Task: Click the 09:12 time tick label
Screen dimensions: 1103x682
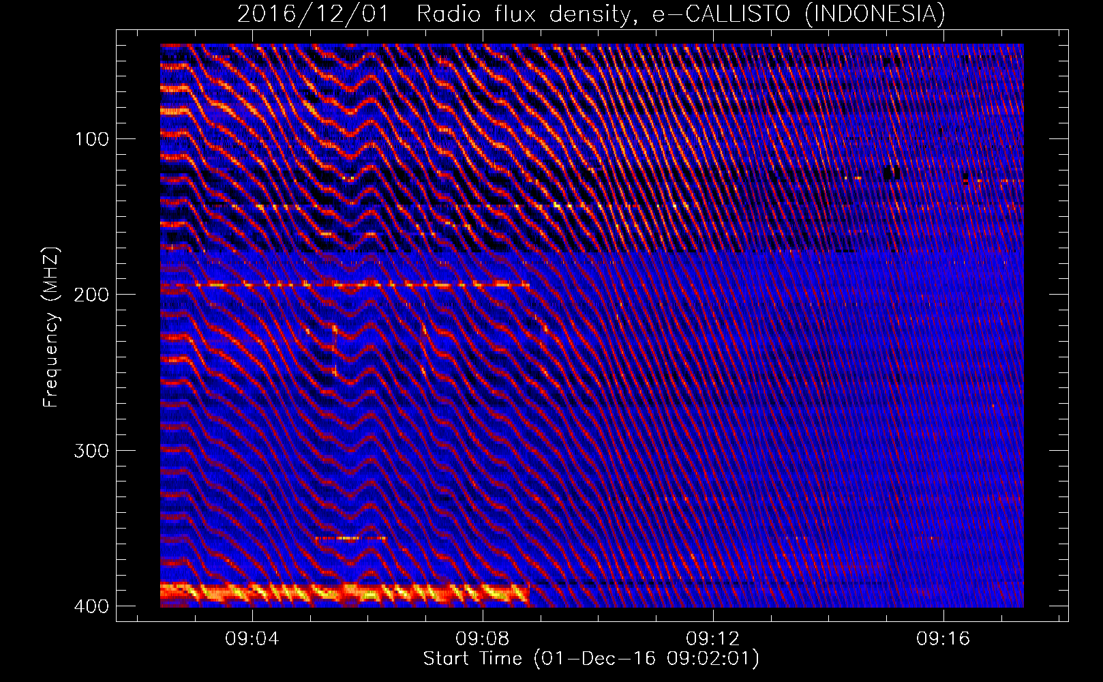Action: [x=713, y=639]
